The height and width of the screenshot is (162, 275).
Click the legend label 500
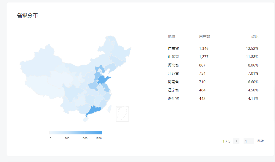(x=67, y=138)
